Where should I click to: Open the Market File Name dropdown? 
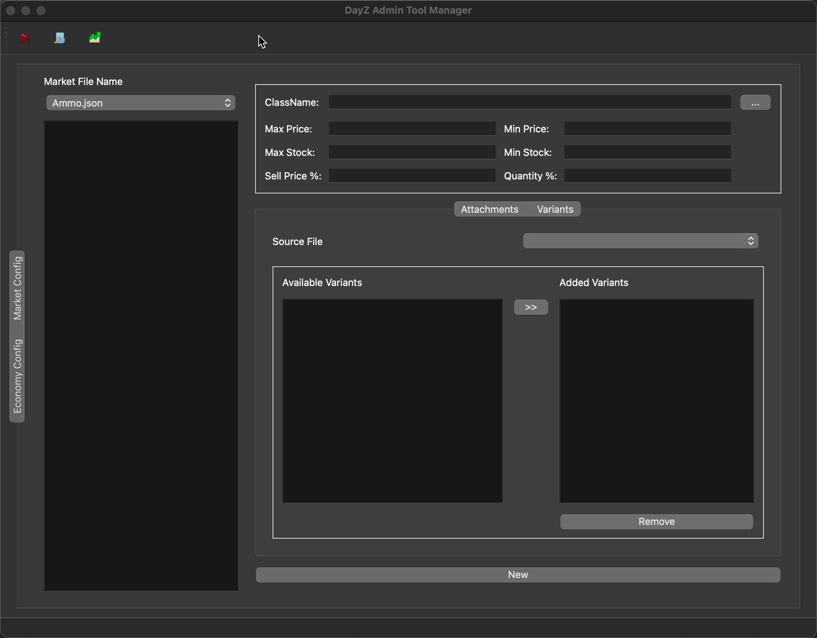click(140, 103)
